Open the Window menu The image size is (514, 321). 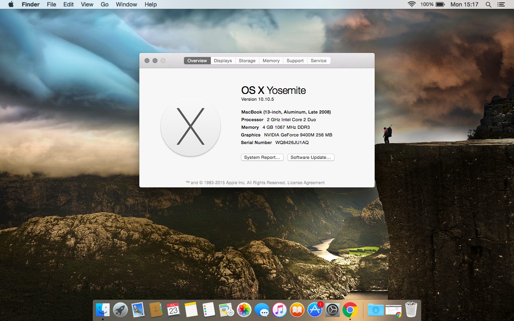(126, 4)
